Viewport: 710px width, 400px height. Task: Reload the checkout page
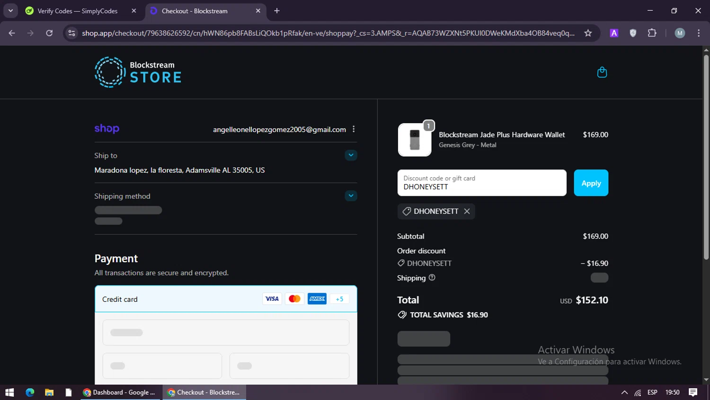click(x=49, y=33)
